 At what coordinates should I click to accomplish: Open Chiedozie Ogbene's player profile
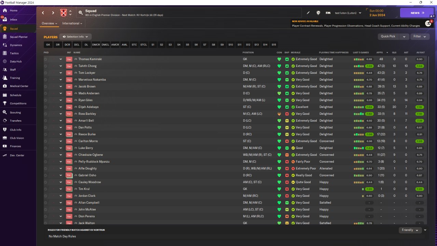pos(90,155)
